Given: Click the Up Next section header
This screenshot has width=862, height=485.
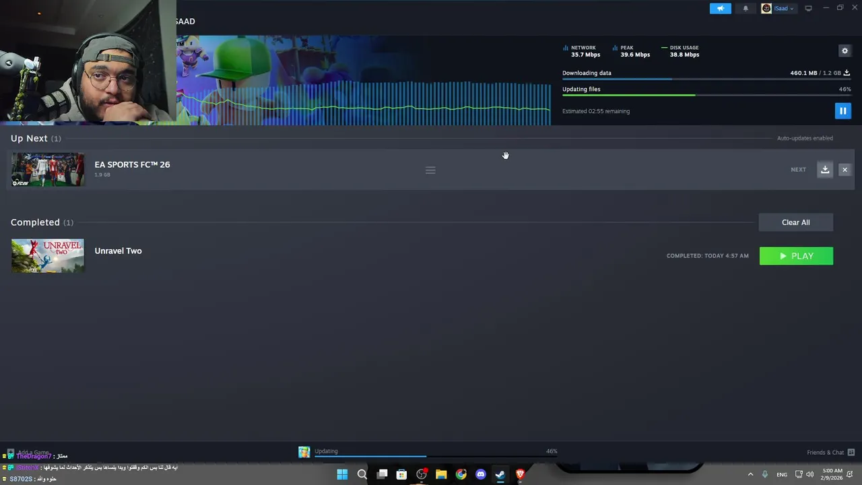Looking at the screenshot, I should (x=36, y=138).
